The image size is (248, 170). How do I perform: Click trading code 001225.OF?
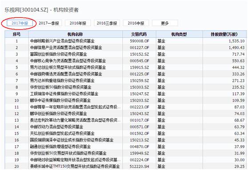point(140,74)
